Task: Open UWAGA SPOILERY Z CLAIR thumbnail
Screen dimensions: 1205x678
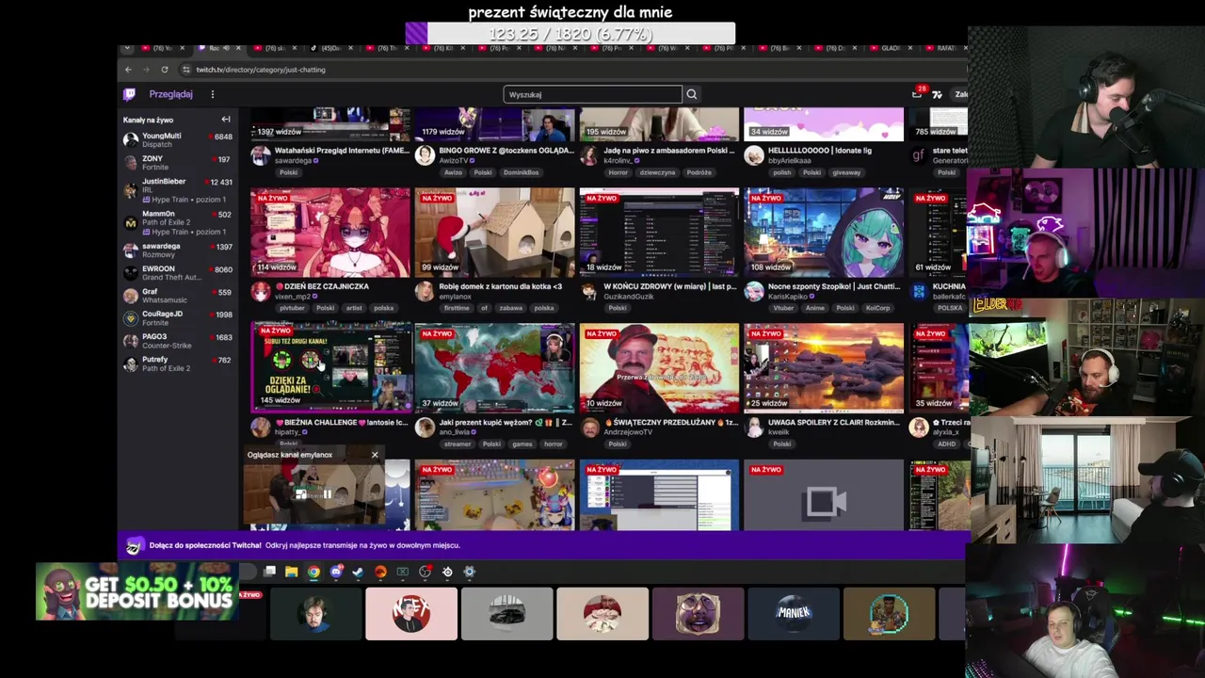Action: pyautogui.click(x=824, y=368)
